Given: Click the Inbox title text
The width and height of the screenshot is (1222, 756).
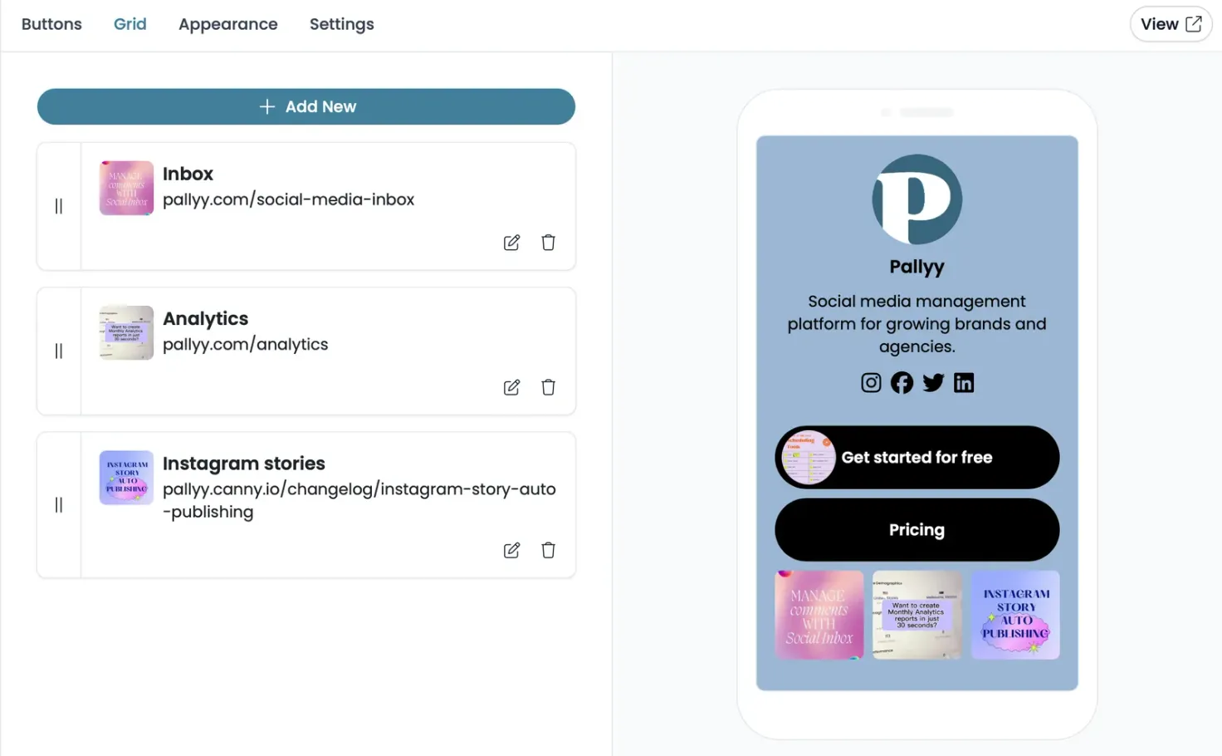Looking at the screenshot, I should (188, 174).
